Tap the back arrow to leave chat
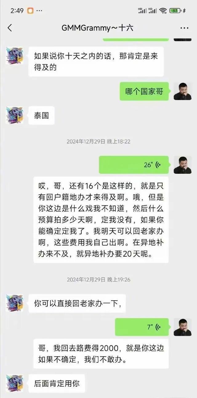The width and height of the screenshot is (197, 398). tap(10, 28)
